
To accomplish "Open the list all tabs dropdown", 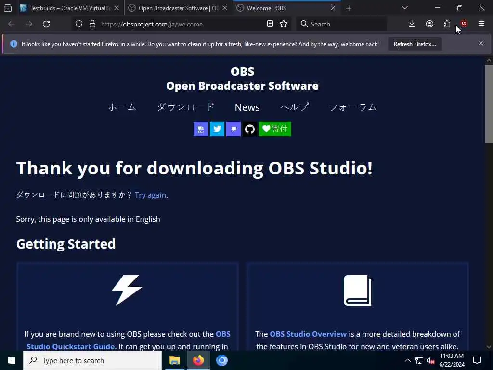I will point(405,8).
